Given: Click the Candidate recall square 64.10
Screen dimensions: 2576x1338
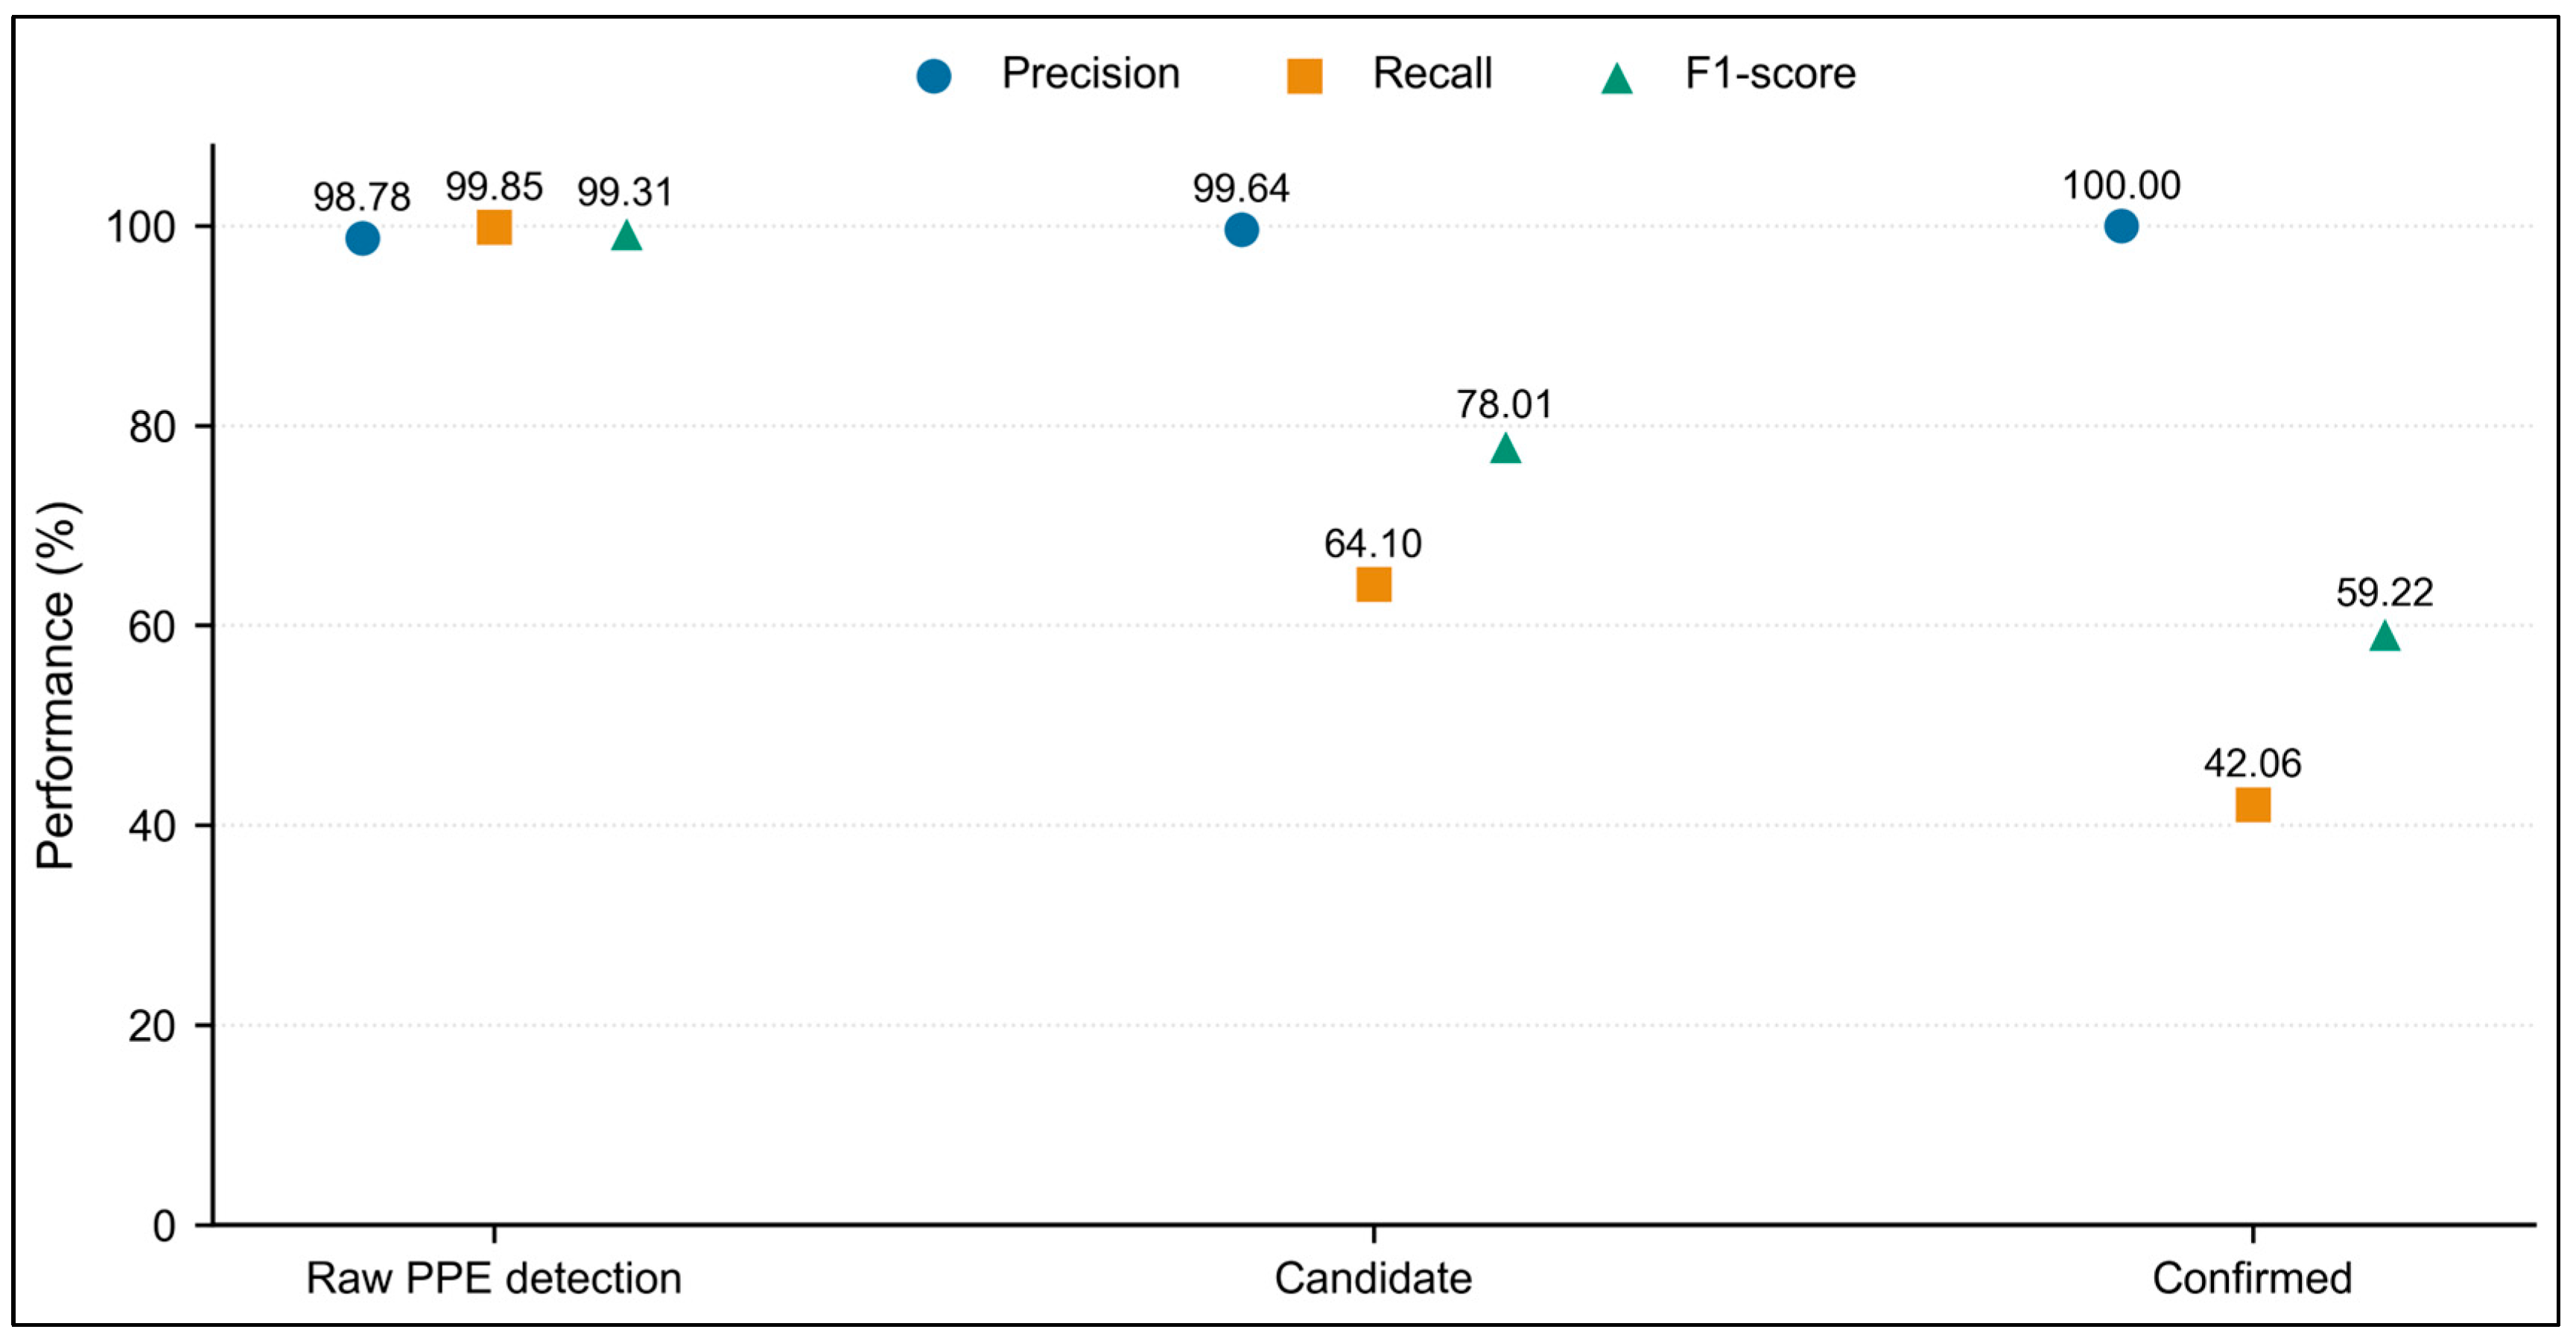Looking at the screenshot, I should click(1373, 584).
